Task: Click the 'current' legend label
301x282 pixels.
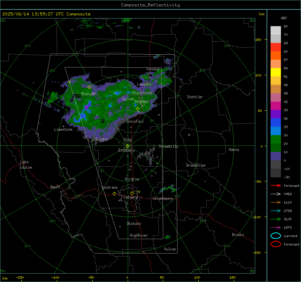Action: pyautogui.click(x=291, y=236)
